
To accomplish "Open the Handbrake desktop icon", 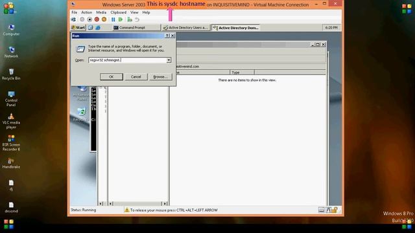I will 11,163.
